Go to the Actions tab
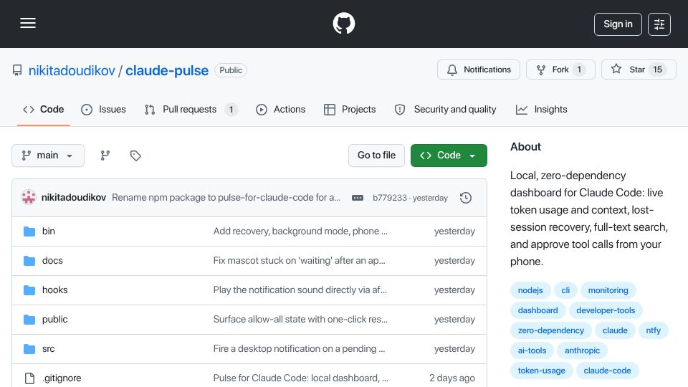This screenshot has width=688, height=387. (280, 109)
